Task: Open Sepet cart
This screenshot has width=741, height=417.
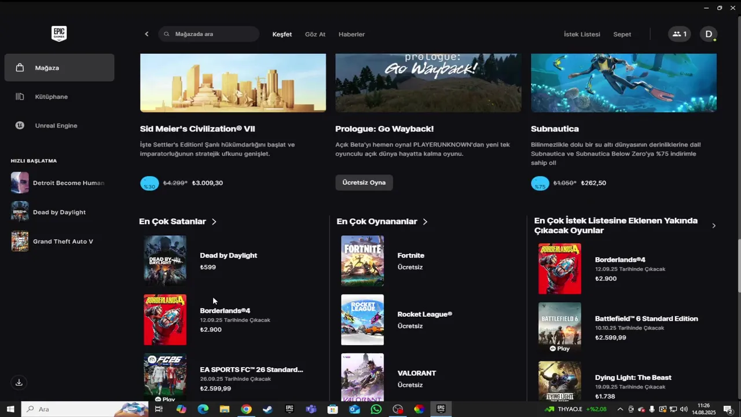Action: pyautogui.click(x=622, y=34)
